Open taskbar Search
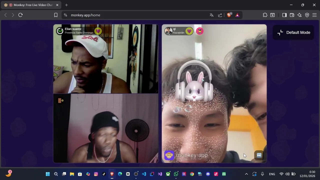The height and width of the screenshot is (180, 320). click(x=56, y=174)
